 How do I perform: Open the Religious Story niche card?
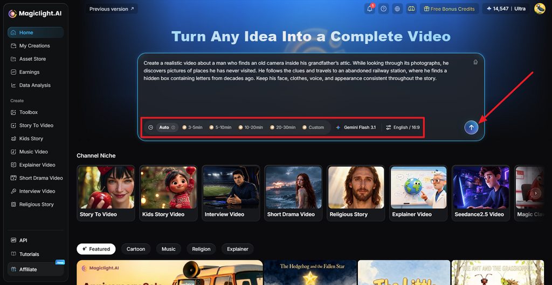(x=356, y=193)
